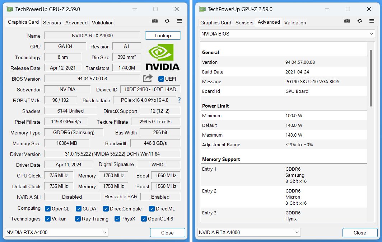Click the Driver Version field
The width and height of the screenshot is (382, 242).
112,154
